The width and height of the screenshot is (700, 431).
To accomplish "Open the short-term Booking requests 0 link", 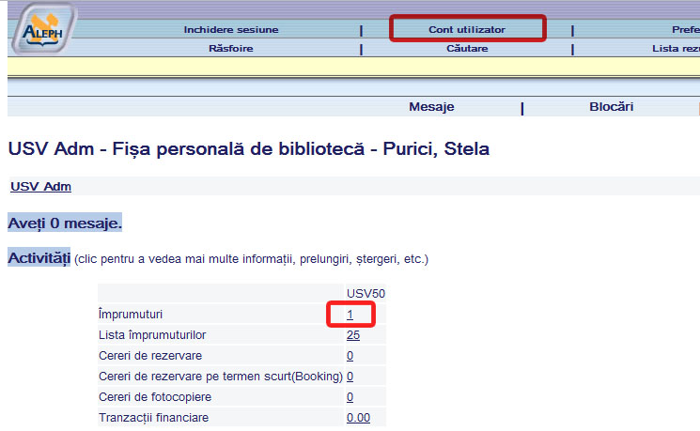I will 350,377.
